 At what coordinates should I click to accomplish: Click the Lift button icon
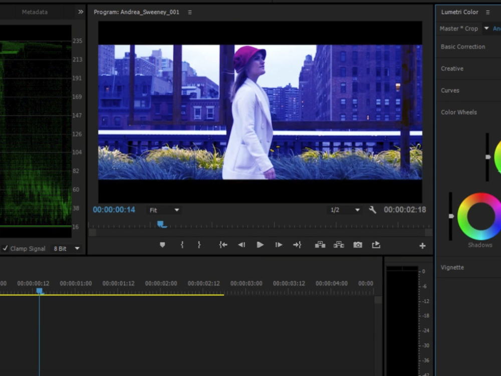click(x=320, y=245)
